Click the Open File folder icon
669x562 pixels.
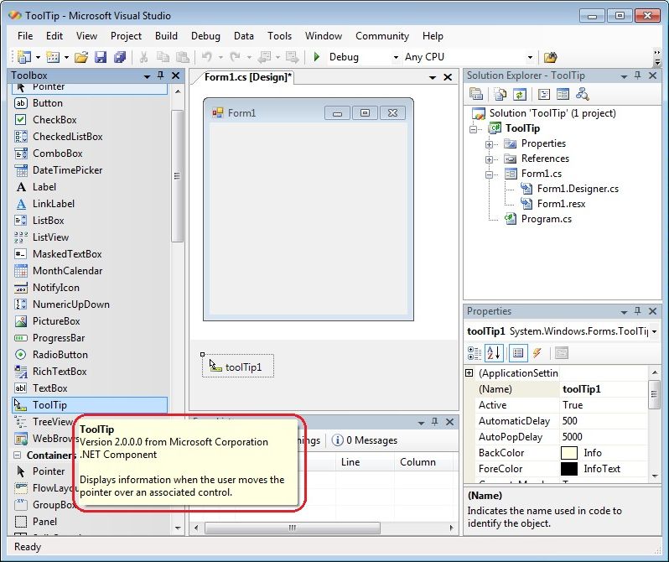81,57
